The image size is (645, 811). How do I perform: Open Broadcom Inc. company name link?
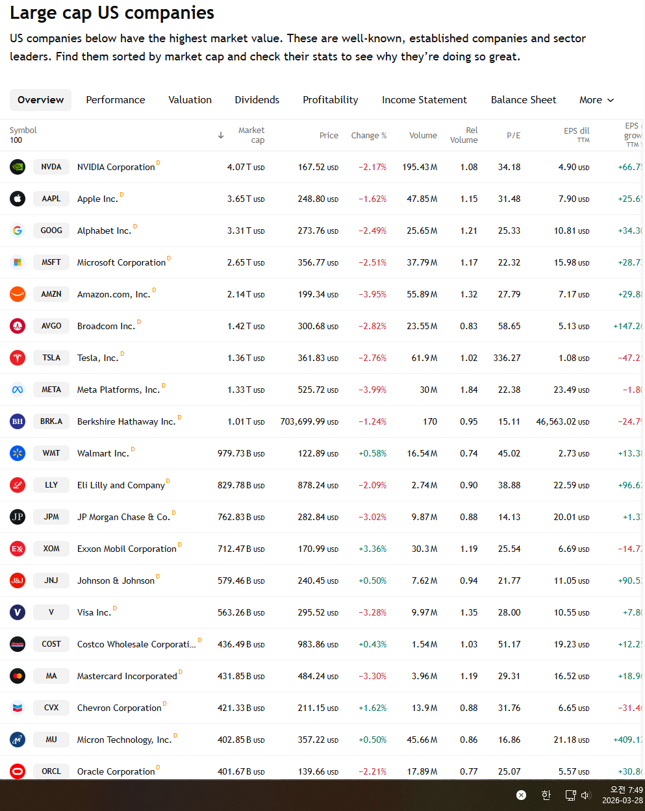point(106,326)
